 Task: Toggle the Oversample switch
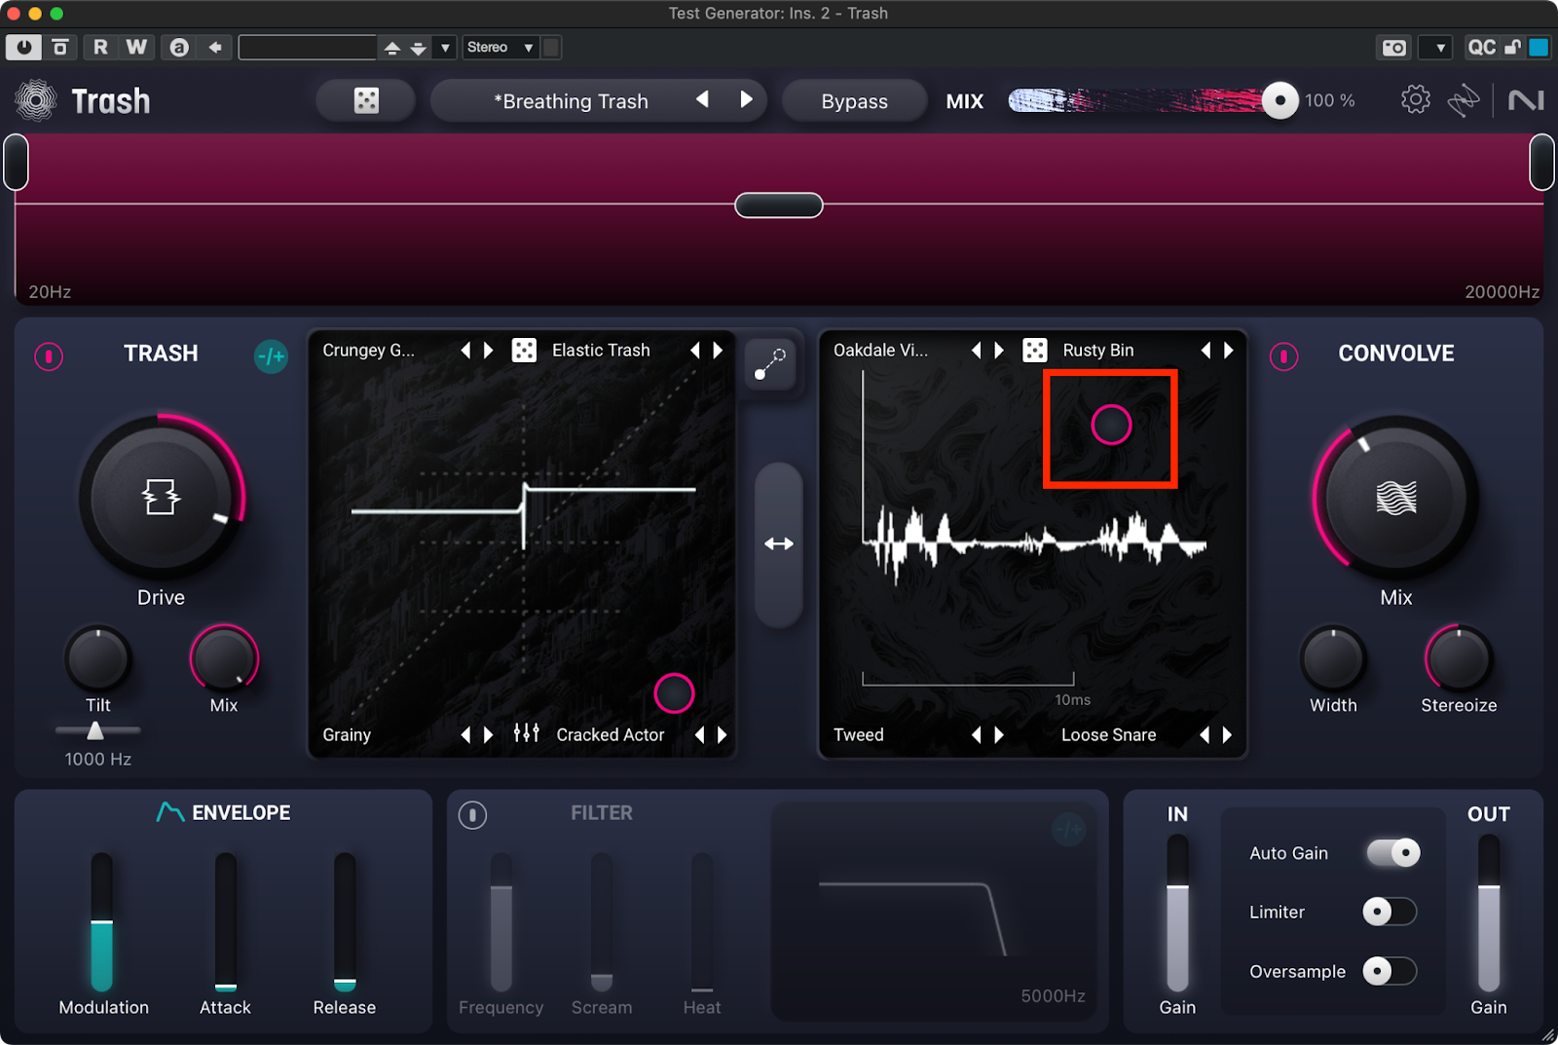pyautogui.click(x=1390, y=971)
